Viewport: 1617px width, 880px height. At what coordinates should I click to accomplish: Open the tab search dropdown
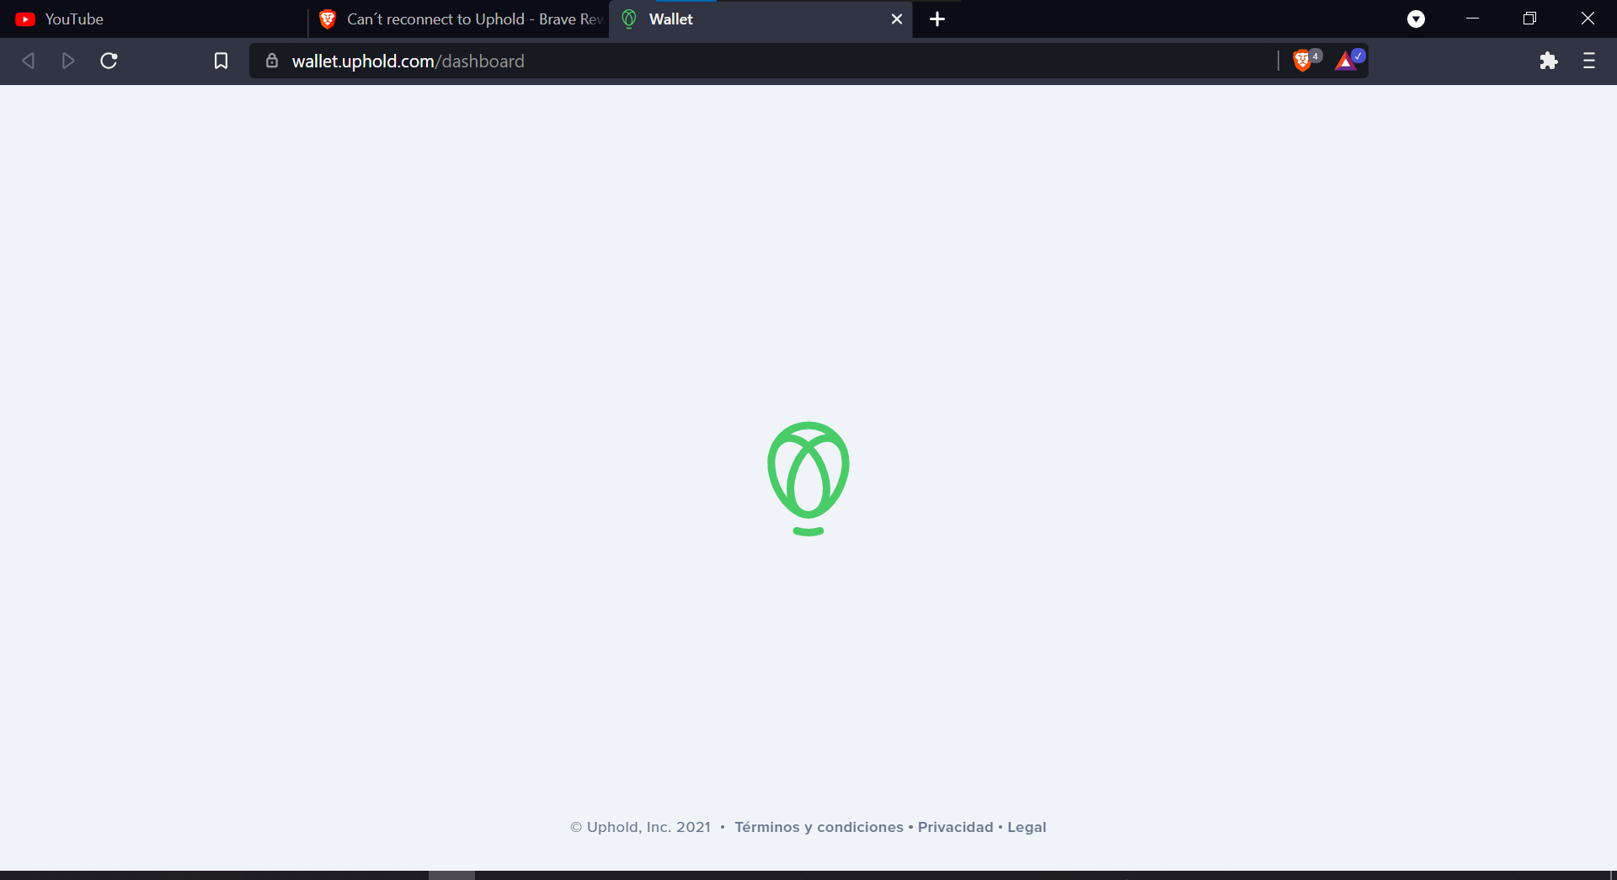point(1417,19)
